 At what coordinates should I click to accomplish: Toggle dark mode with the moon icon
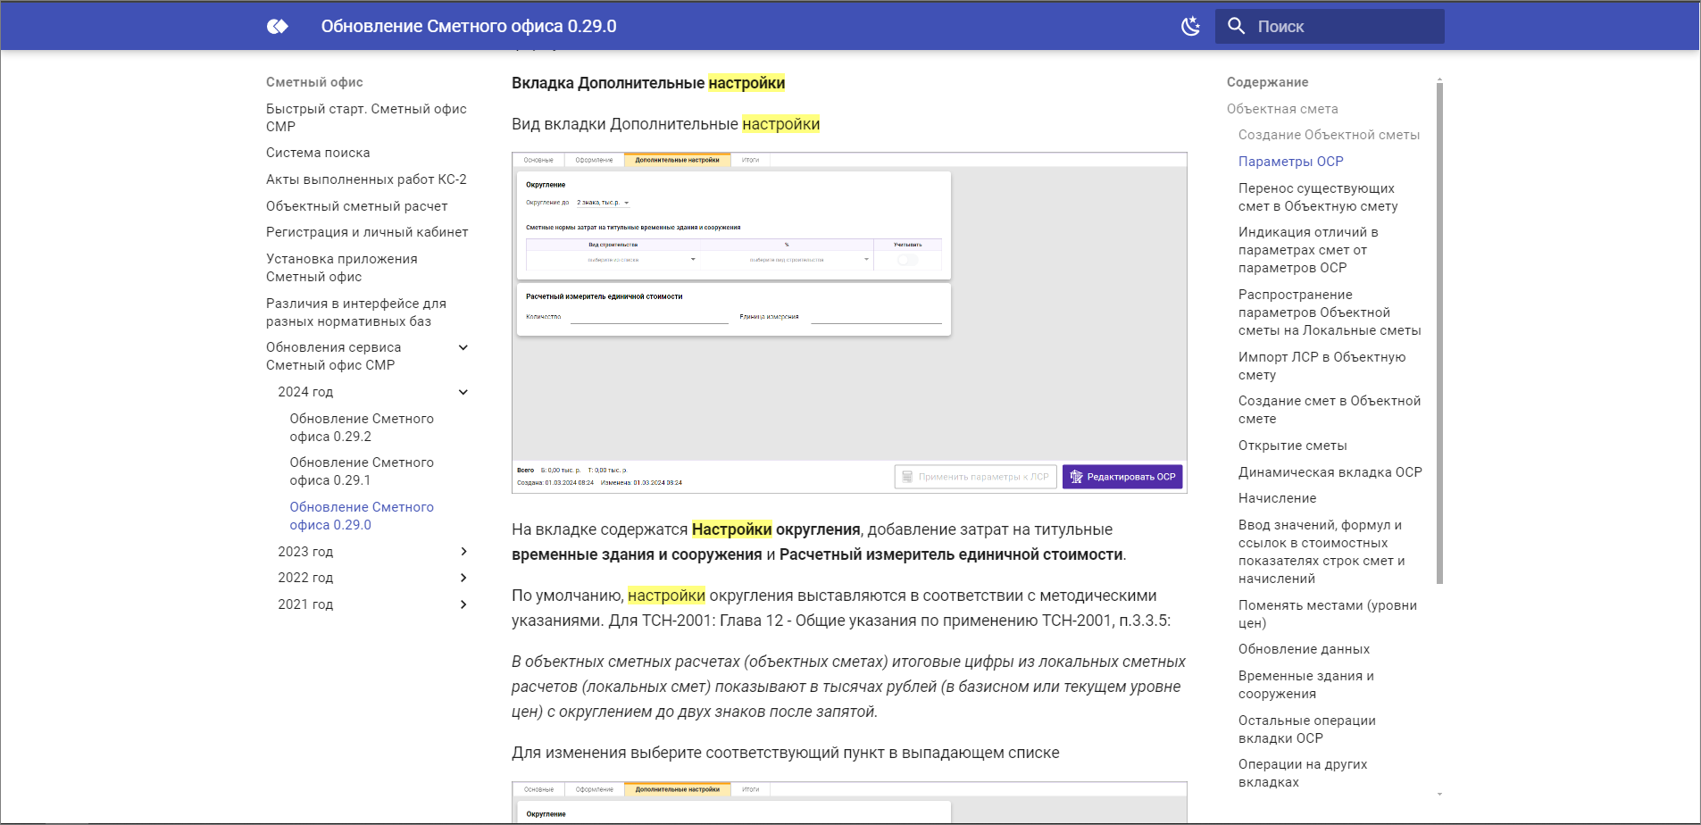[1190, 27]
